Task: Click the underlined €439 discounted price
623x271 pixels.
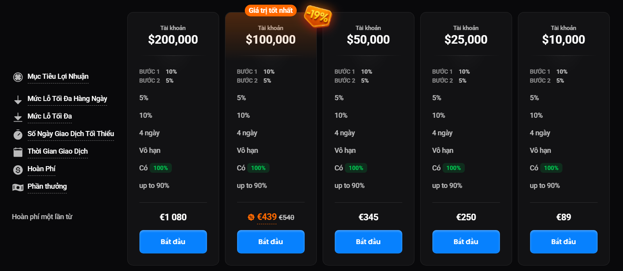Action: pos(267,217)
